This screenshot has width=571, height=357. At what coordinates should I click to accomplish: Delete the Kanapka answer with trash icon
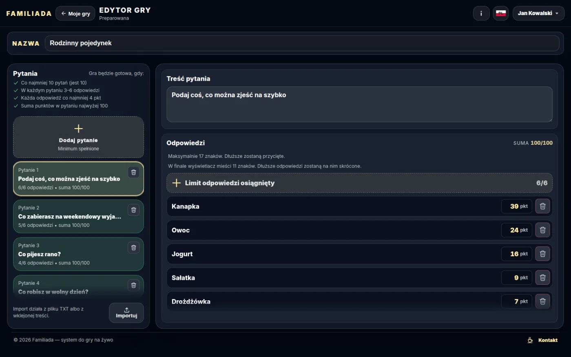pyautogui.click(x=542, y=206)
